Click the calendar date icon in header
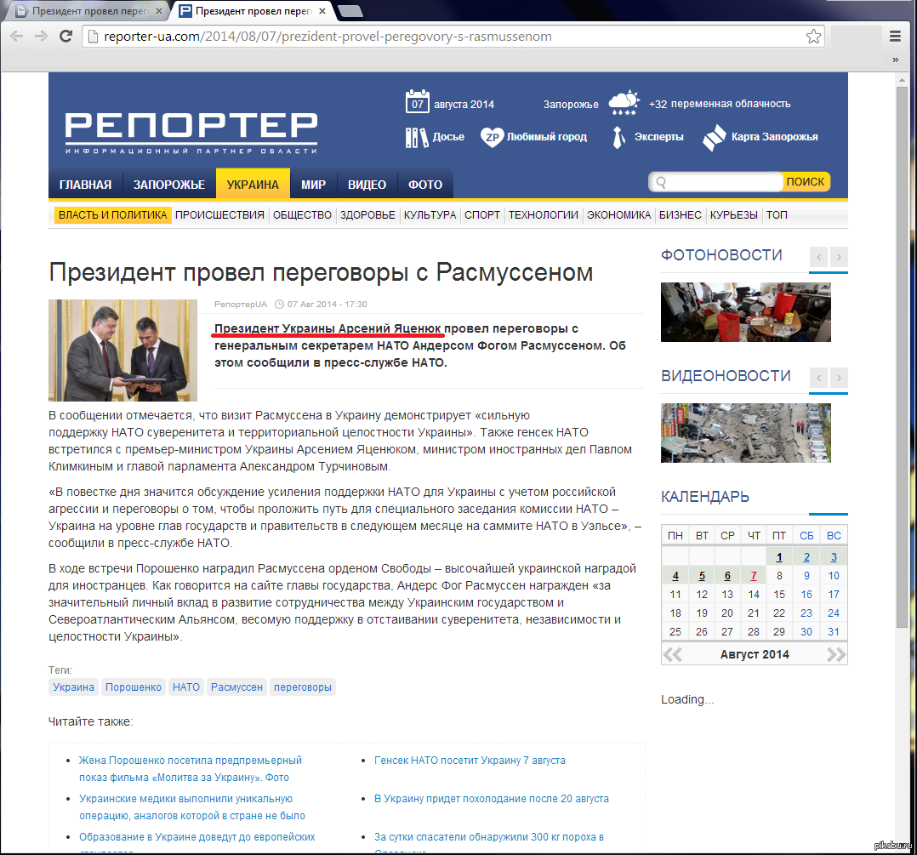 tap(417, 102)
